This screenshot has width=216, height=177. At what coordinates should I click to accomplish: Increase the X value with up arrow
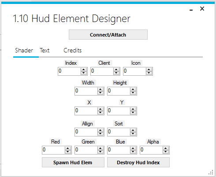pos(101,109)
